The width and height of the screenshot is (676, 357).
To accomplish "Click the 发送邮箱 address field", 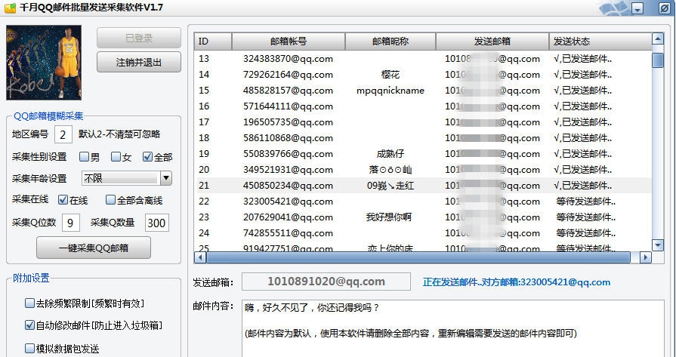I will click(326, 282).
